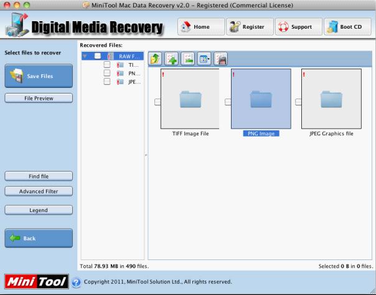Click the 'JPEG Graphics file' label
Screen dimensions: 376x295
(331, 133)
